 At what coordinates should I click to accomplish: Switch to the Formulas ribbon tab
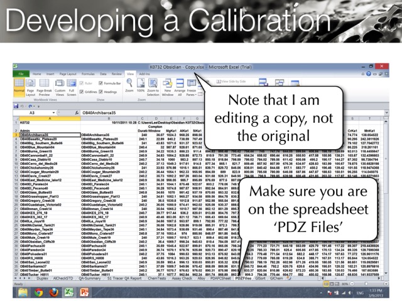(x=87, y=74)
